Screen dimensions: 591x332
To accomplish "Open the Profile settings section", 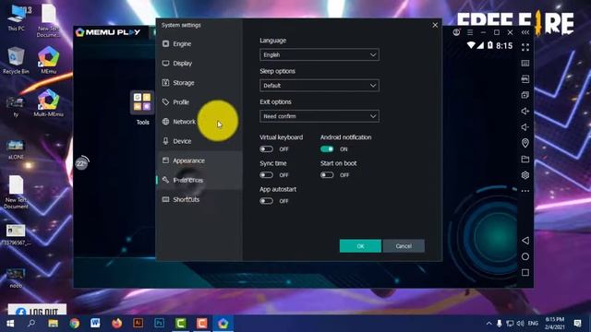I will (x=199, y=102).
